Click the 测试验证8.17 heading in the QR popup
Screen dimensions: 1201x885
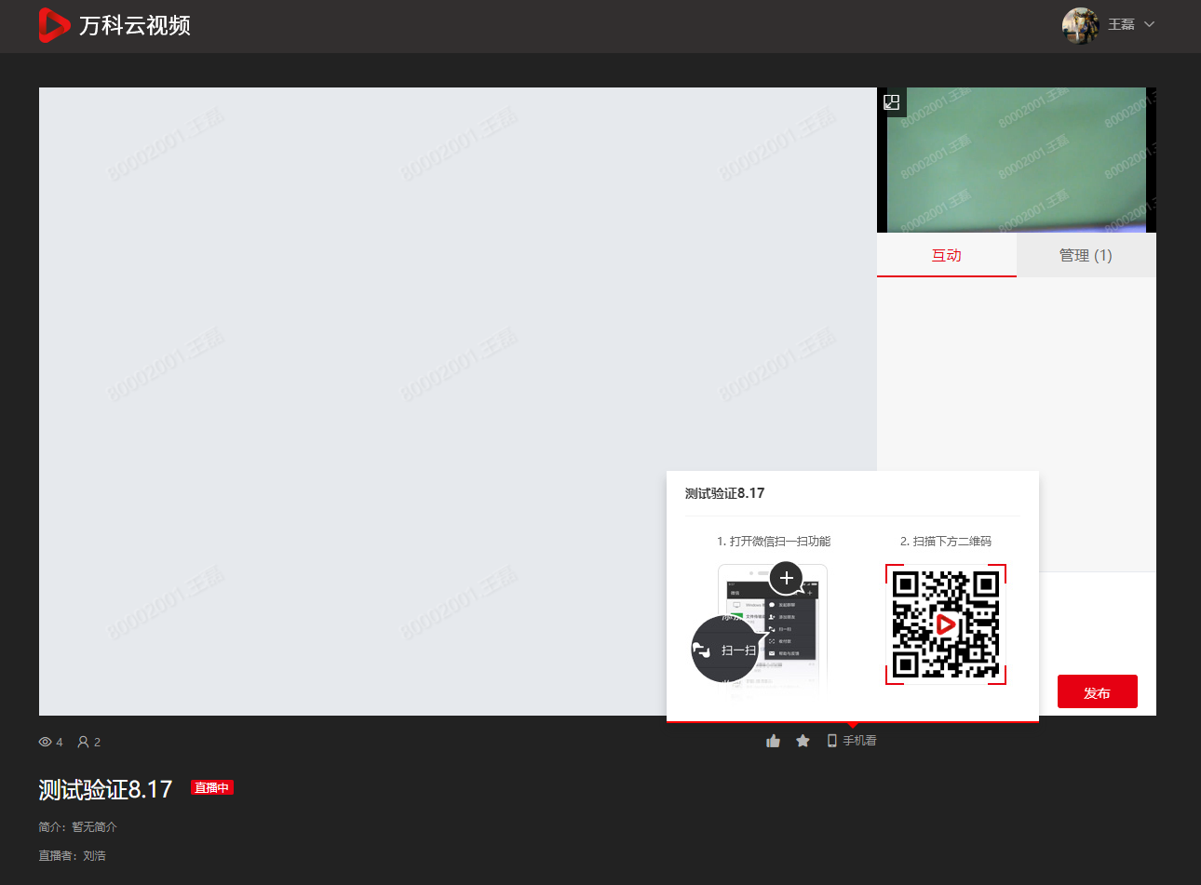point(724,493)
